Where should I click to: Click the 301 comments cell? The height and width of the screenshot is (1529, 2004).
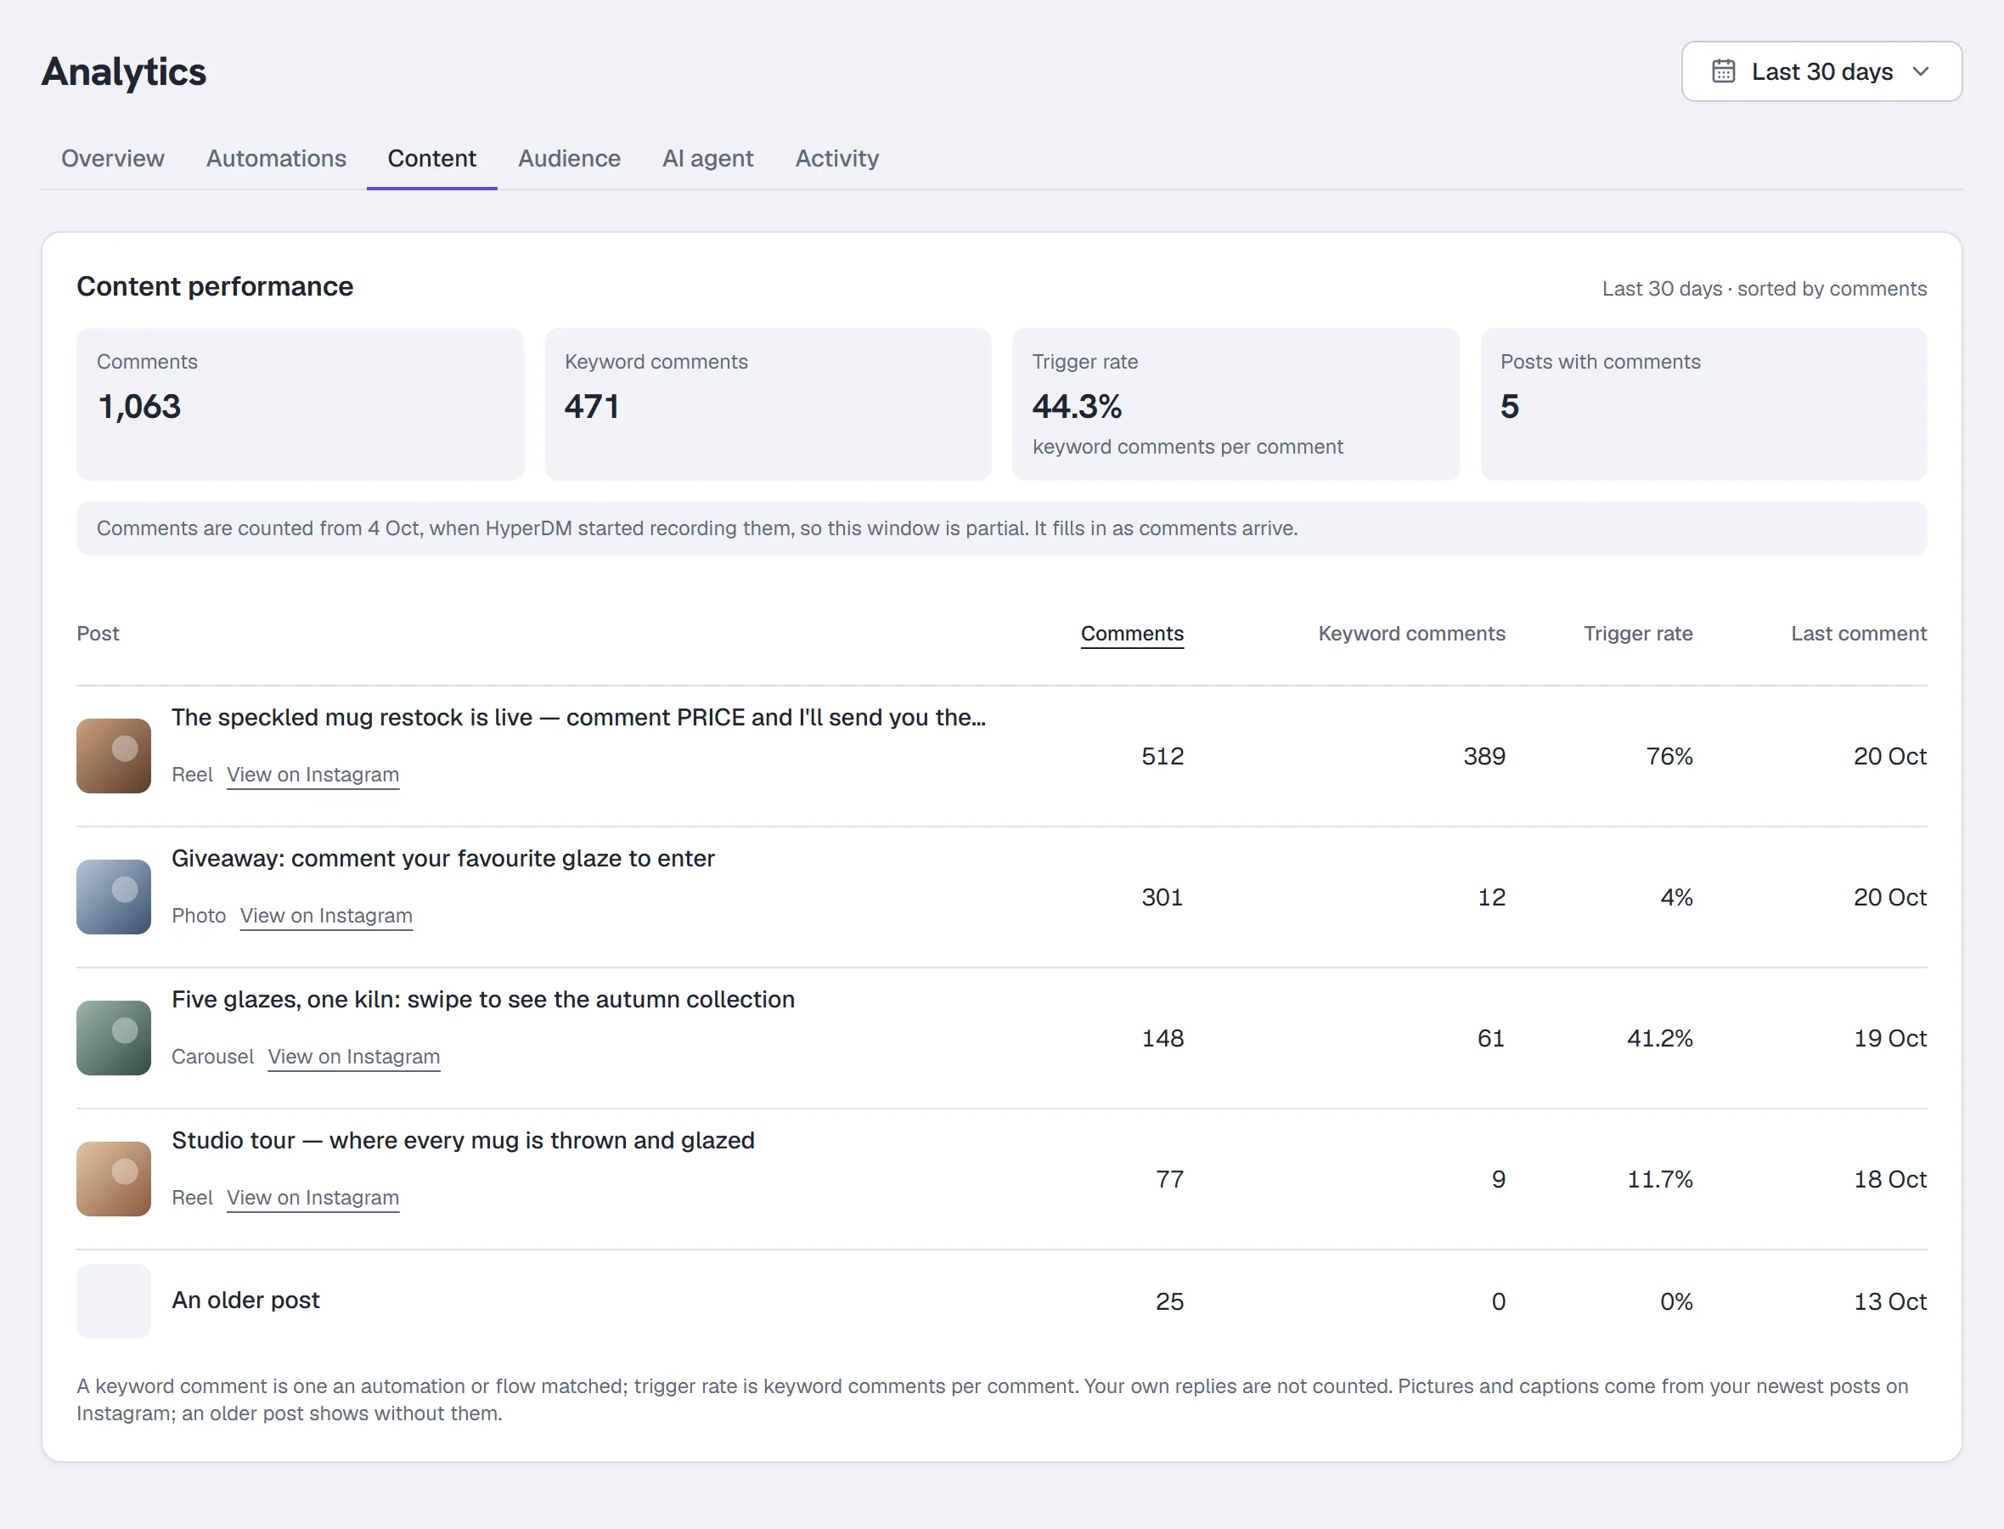pyautogui.click(x=1162, y=897)
